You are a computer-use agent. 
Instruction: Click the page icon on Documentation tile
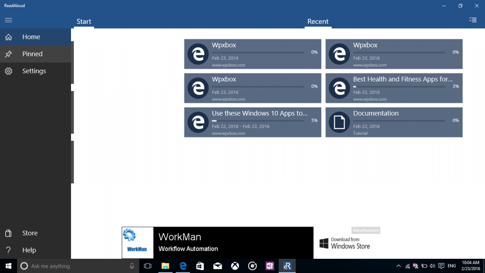point(339,122)
